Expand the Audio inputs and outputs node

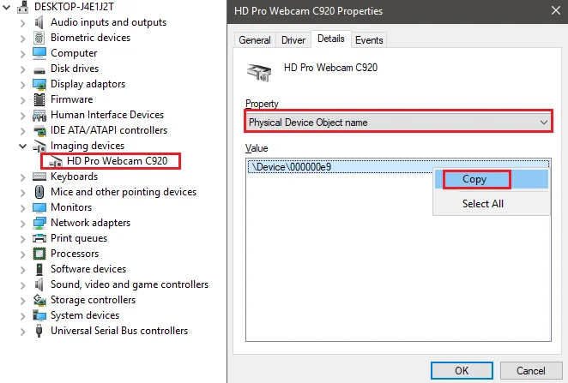point(23,23)
